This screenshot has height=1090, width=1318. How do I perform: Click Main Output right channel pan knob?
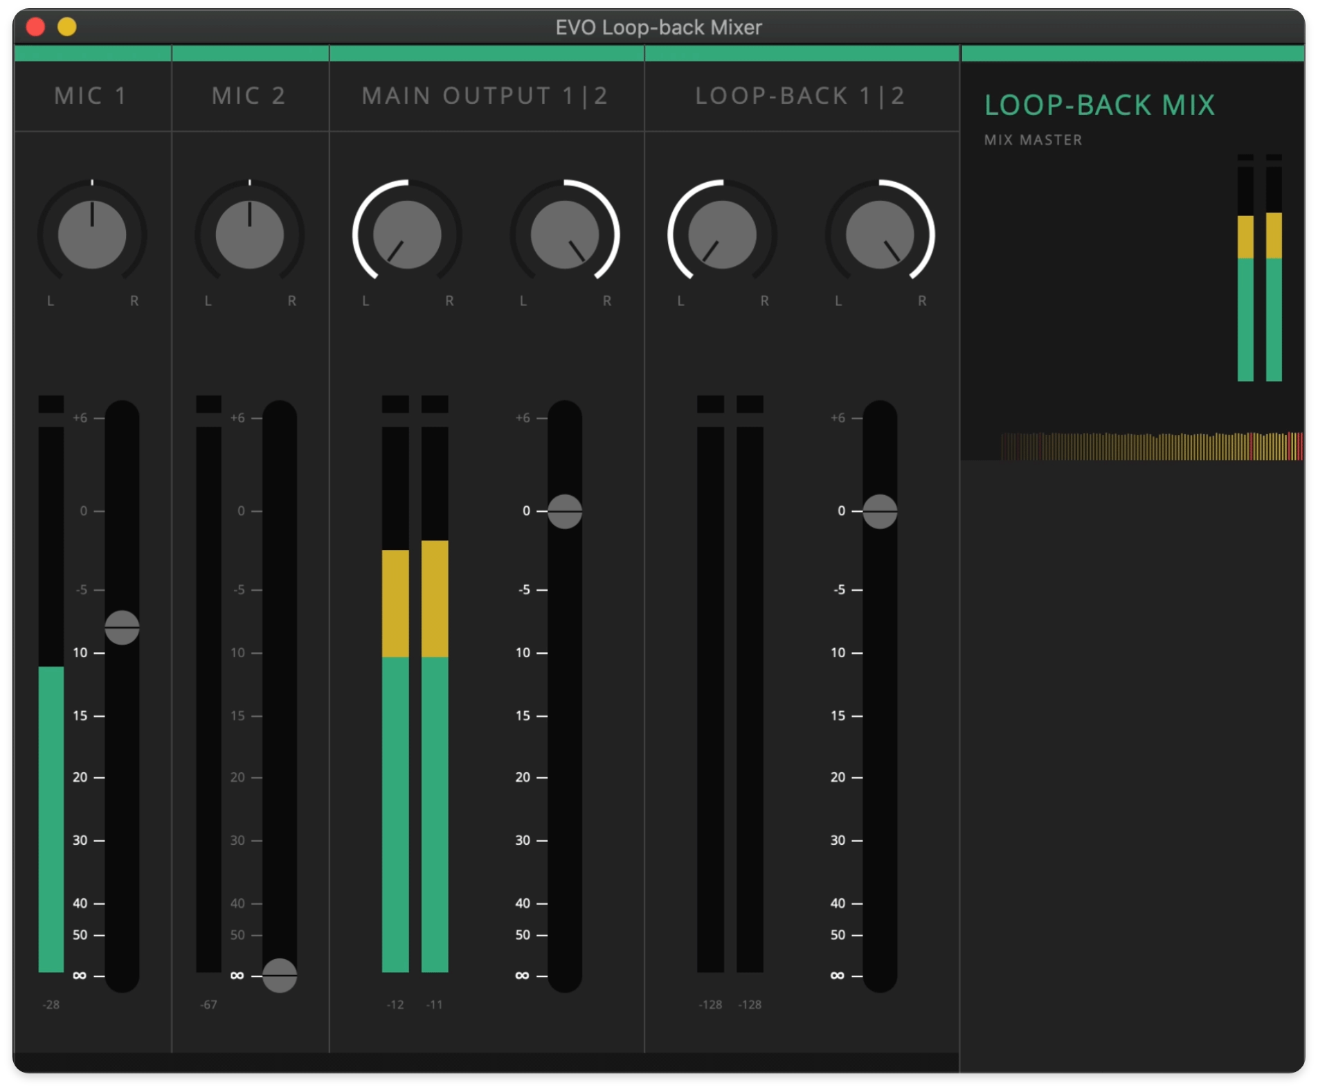(564, 235)
